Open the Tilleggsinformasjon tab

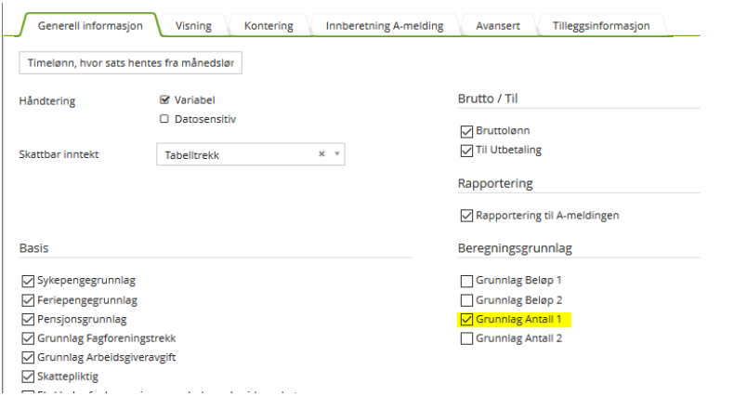(x=601, y=26)
